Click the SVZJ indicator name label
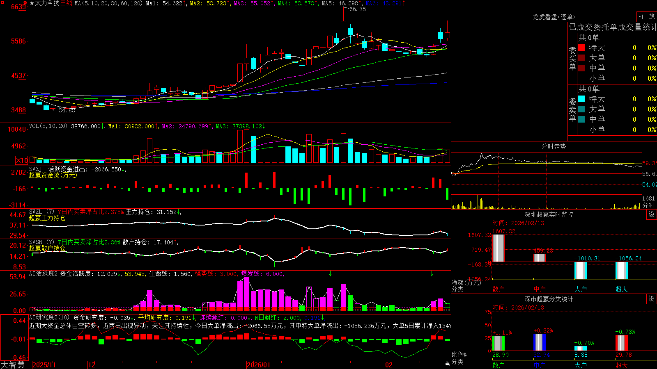This screenshot has width=657, height=369. [36, 169]
